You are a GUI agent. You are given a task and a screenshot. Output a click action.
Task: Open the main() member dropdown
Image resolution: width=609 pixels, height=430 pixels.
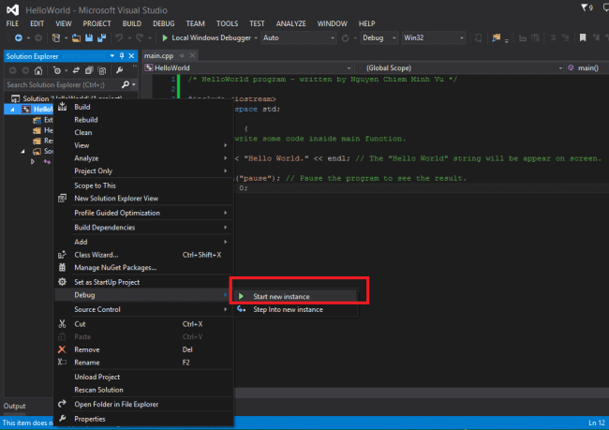point(587,68)
